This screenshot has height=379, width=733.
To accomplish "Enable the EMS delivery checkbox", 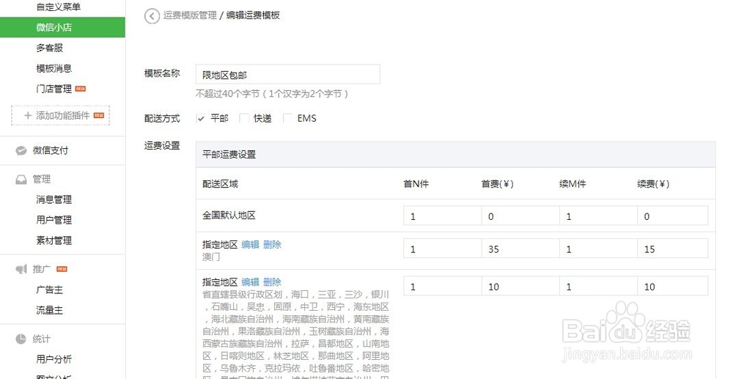I will [288, 119].
